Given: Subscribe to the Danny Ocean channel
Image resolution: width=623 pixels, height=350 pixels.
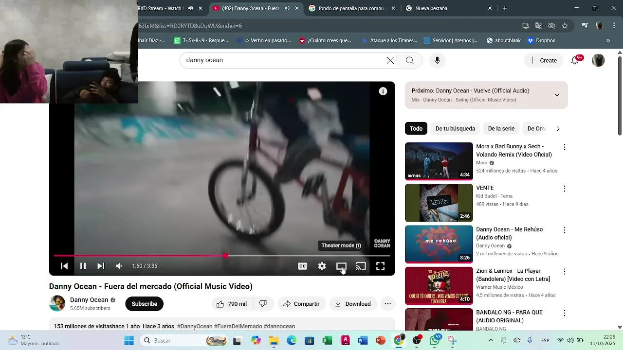Looking at the screenshot, I should 145,304.
